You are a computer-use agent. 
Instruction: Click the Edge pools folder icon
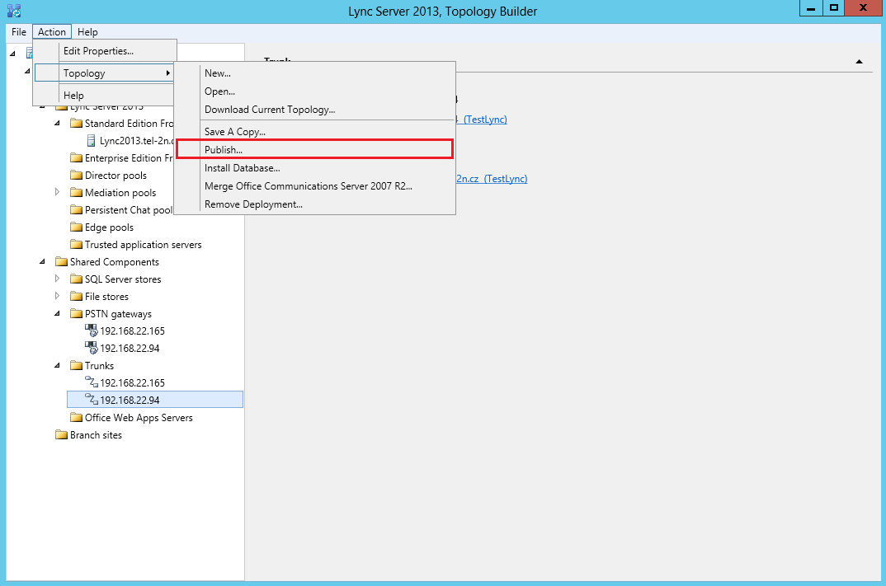[76, 227]
